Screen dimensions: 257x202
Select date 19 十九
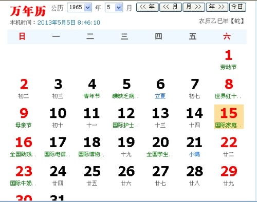pyautogui.click(x=126, y=147)
